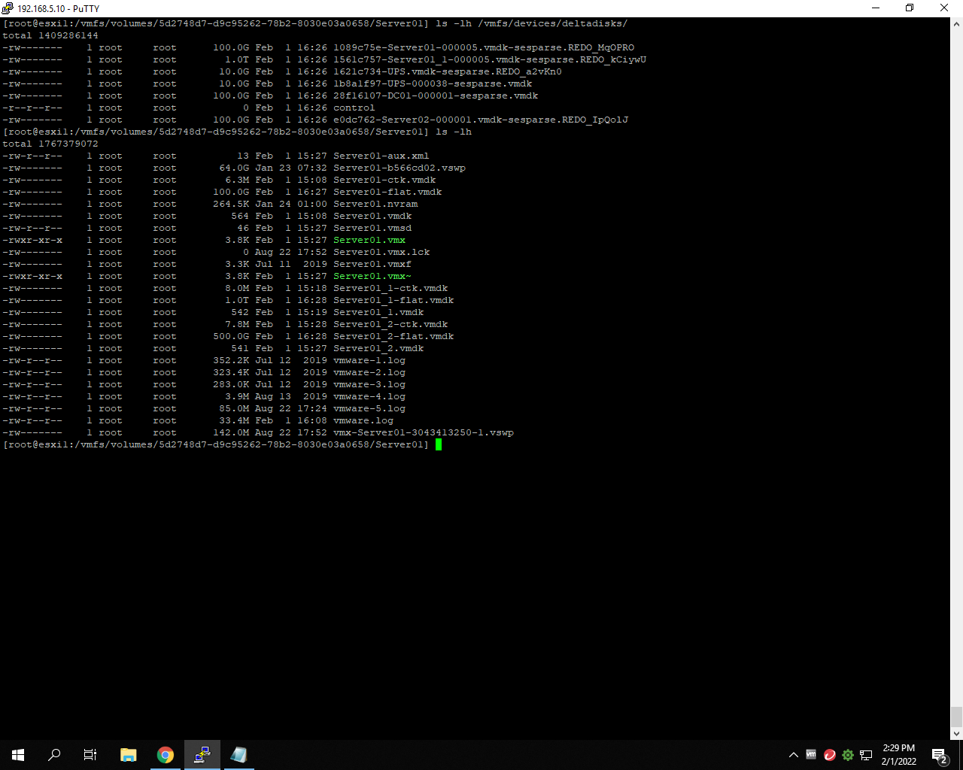Click 64.0G size of vswp file

coord(234,168)
